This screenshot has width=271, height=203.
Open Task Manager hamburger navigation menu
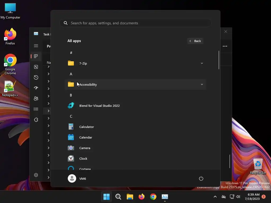(x=36, y=46)
